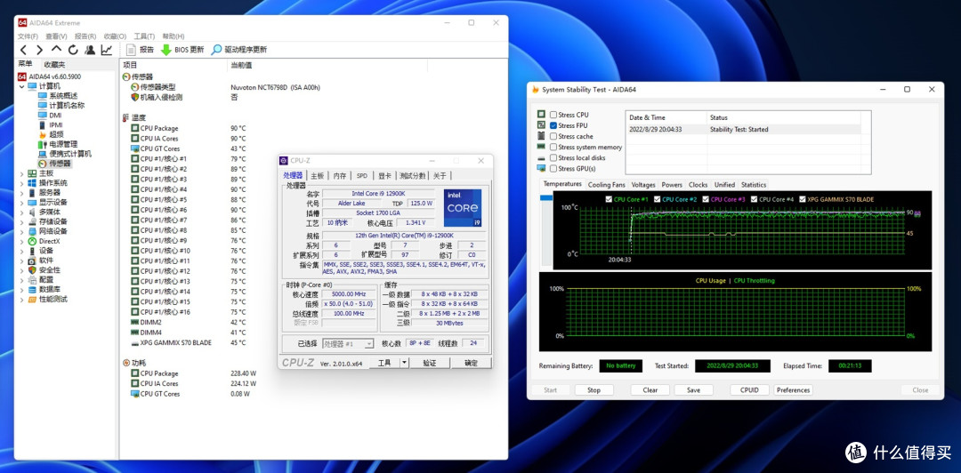Click the AIDA64 back navigation arrow

25,50
